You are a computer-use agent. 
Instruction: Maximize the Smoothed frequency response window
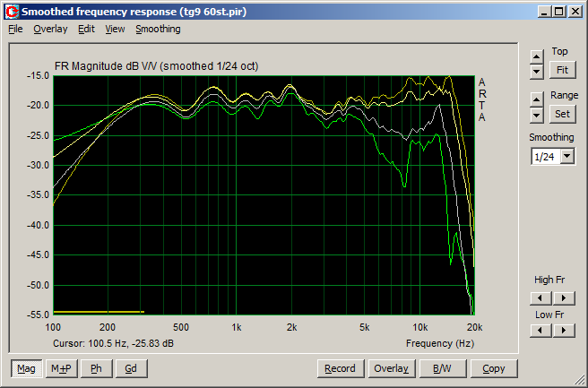(x=558, y=12)
